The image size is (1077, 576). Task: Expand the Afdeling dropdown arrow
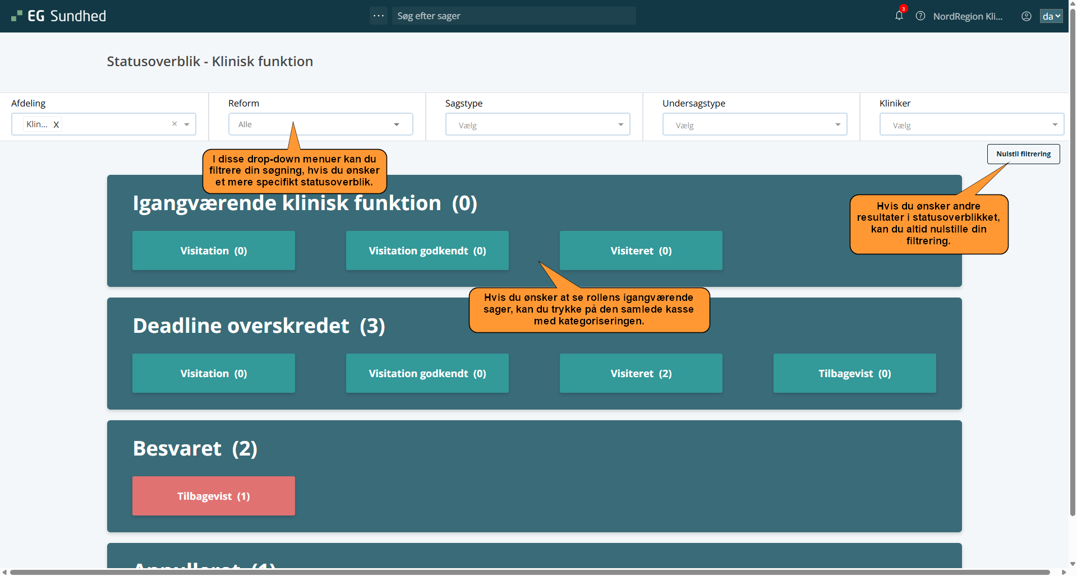(x=187, y=124)
